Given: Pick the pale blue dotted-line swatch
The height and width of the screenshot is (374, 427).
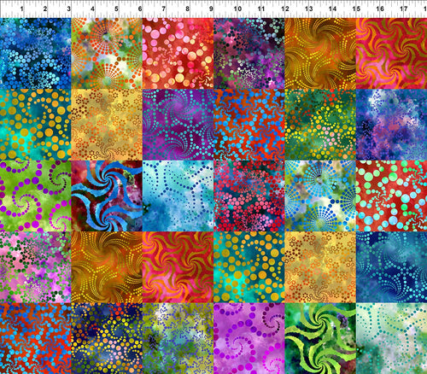Looking at the screenshot, I should [x=178, y=196].
